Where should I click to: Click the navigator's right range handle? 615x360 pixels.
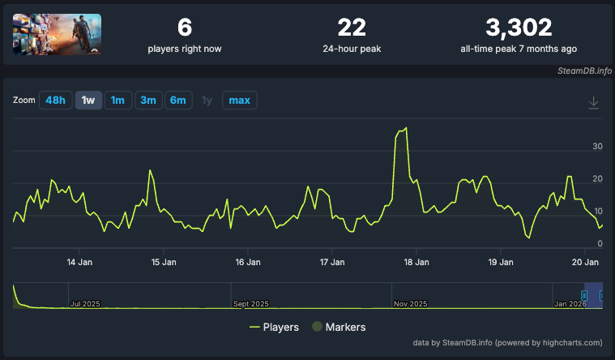(602, 296)
